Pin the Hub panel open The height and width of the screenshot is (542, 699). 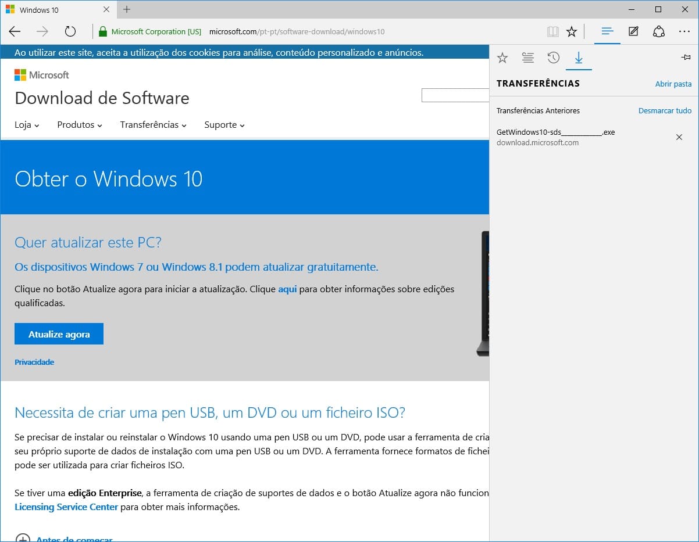(x=686, y=57)
